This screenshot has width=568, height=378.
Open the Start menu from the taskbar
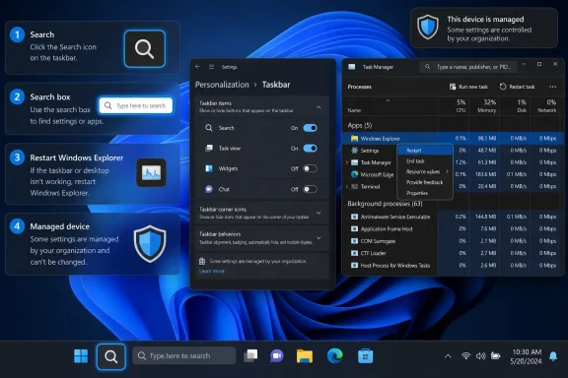(x=81, y=356)
